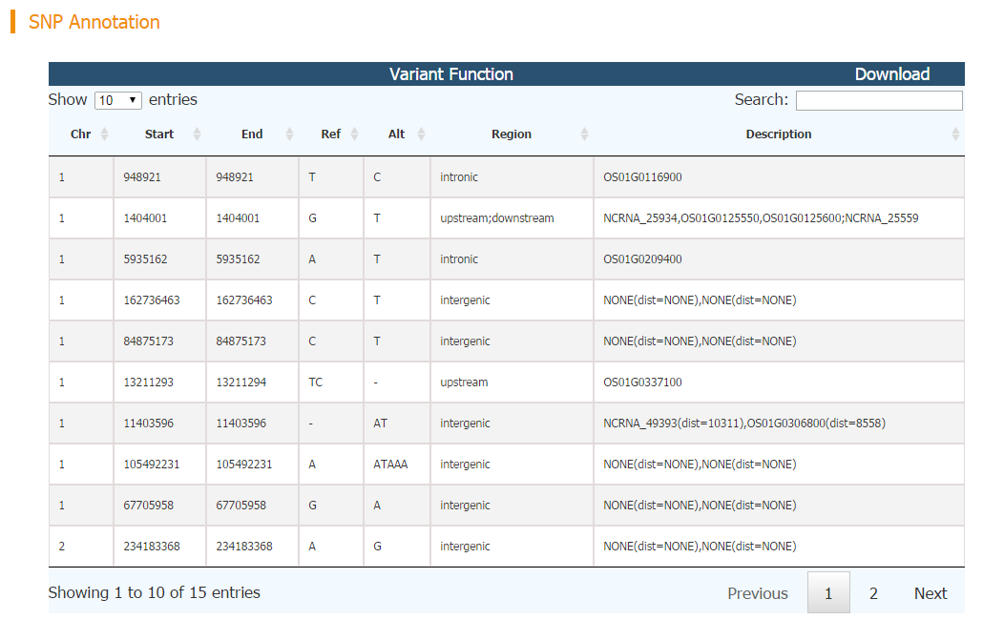The width and height of the screenshot is (1004, 620).
Task: Select Start value 13211293
Action: 149,382
